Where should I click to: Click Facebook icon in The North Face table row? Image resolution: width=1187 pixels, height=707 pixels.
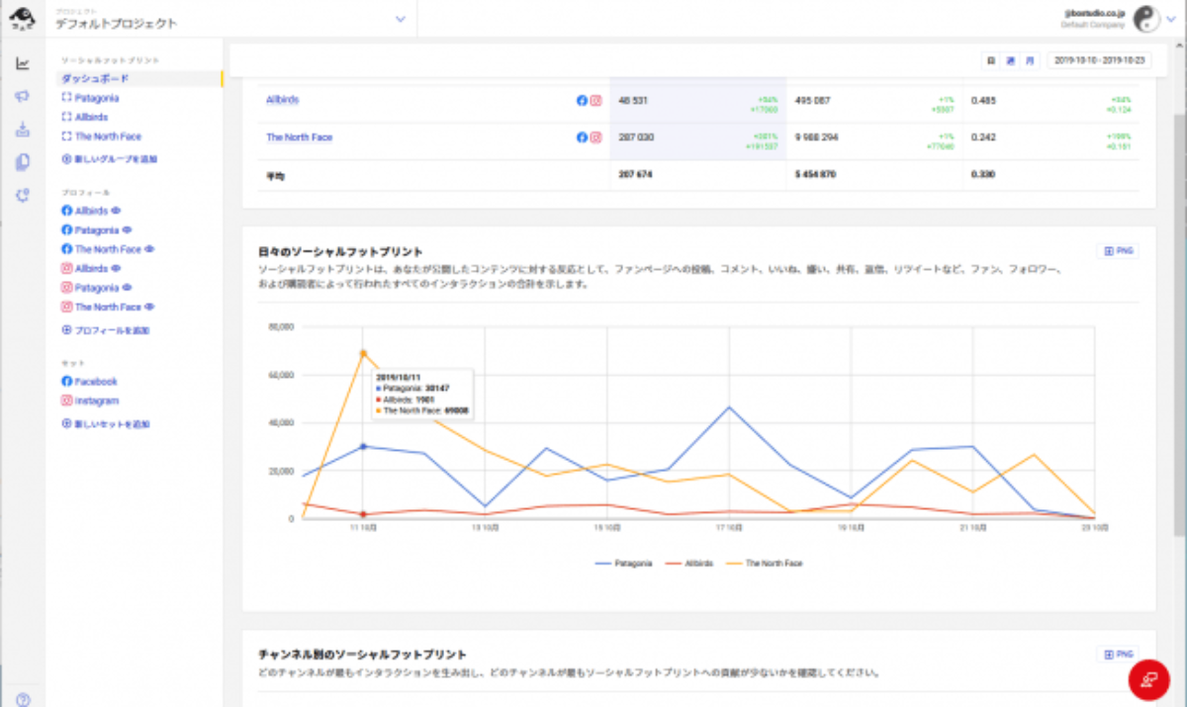pos(582,137)
